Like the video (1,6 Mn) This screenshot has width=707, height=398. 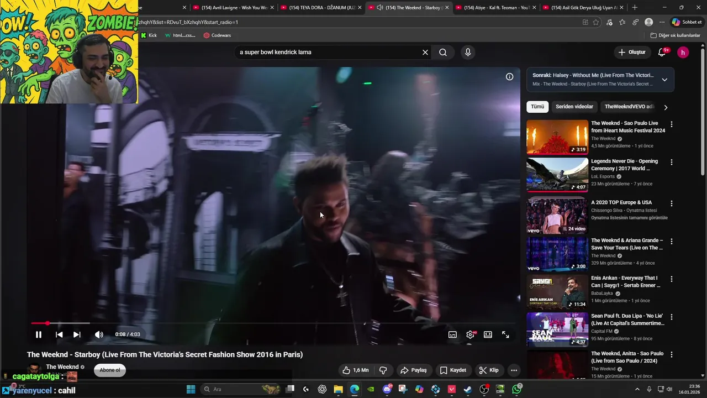click(x=356, y=370)
